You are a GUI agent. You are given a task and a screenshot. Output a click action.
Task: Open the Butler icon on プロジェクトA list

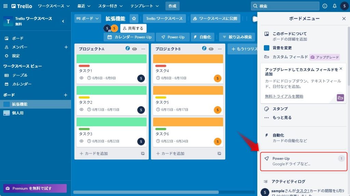pos(127,48)
